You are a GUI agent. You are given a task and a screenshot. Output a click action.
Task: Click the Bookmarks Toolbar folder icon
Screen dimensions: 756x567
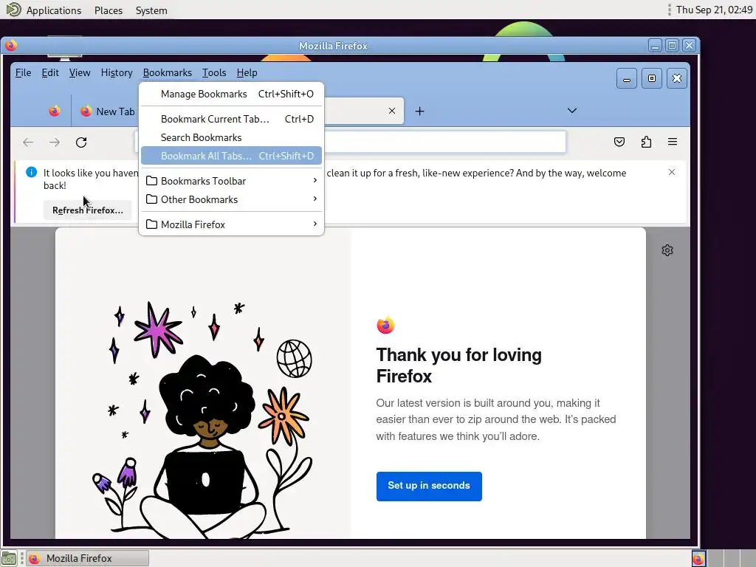pos(151,181)
